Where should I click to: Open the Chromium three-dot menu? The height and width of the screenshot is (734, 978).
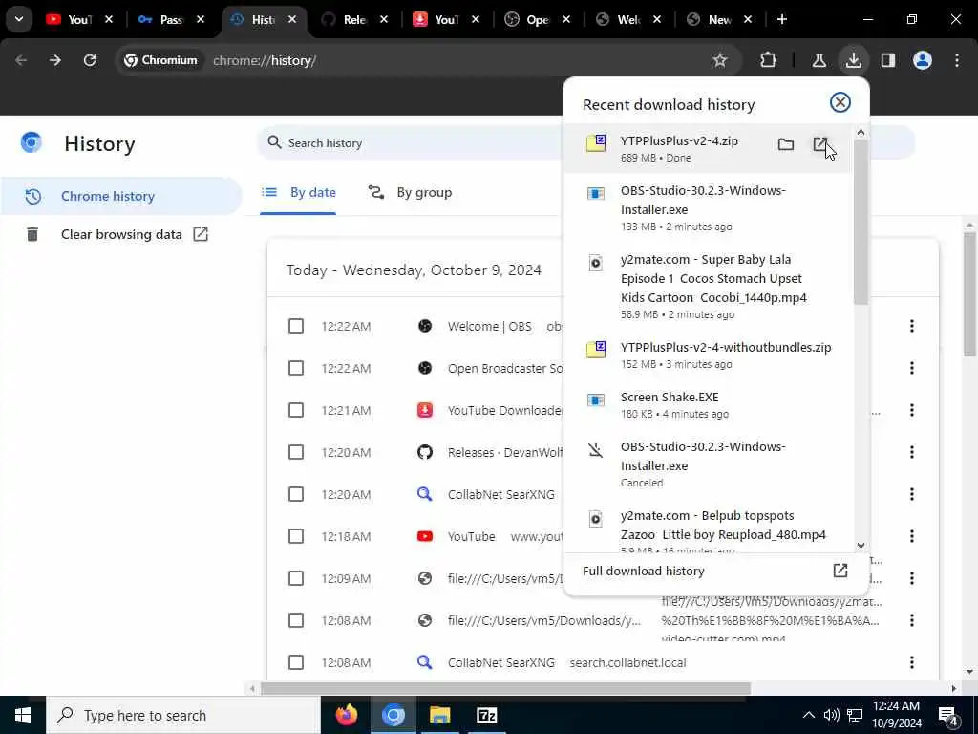[957, 60]
